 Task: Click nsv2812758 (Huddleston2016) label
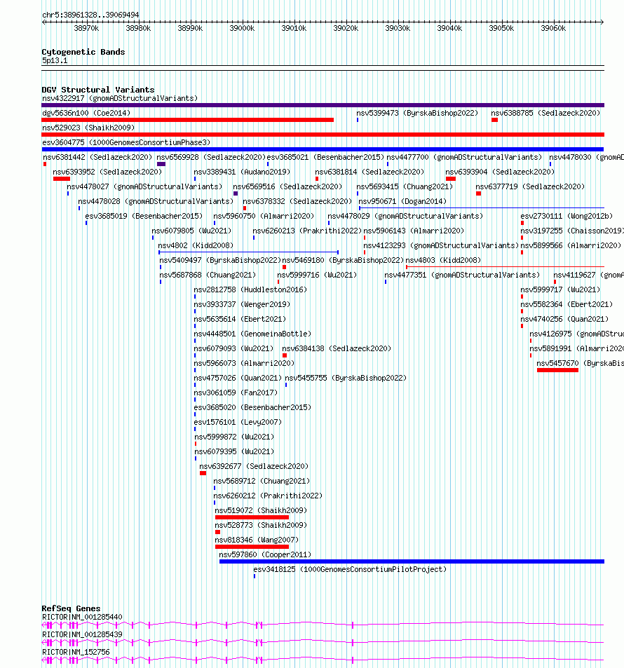(x=250, y=289)
